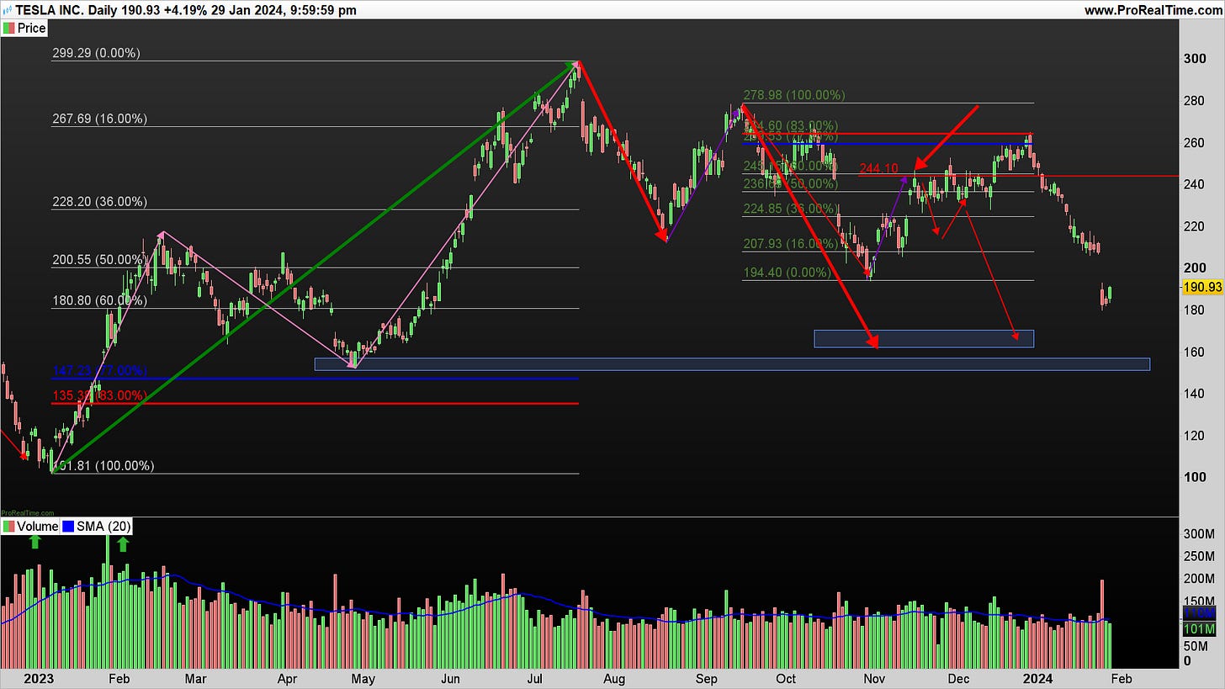Click the green 278.98 (100.00%) label
Screen dimensions: 1225x689
click(x=794, y=96)
